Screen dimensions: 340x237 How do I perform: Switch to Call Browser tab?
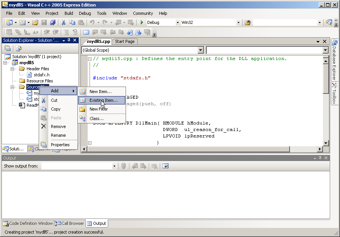[69, 223]
